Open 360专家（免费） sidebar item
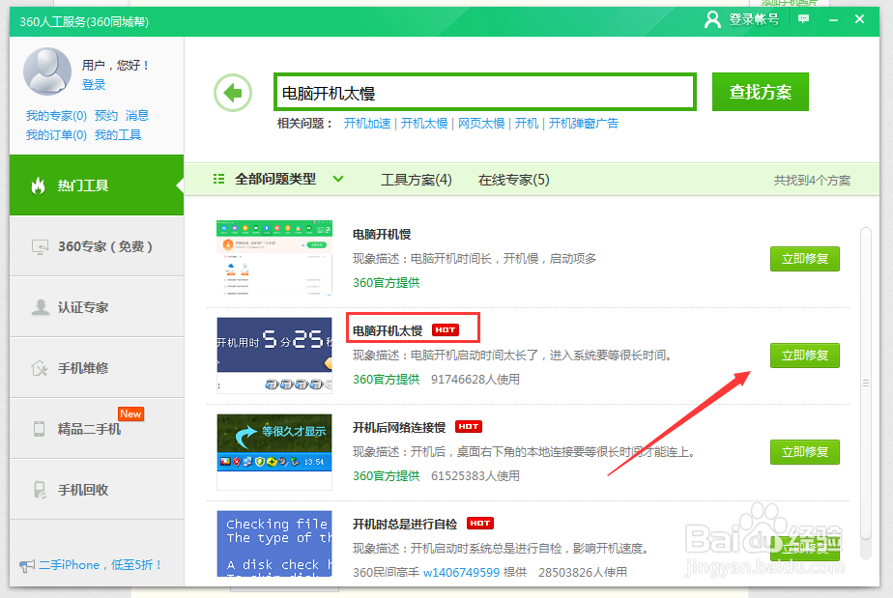The width and height of the screenshot is (893, 598). tap(97, 246)
